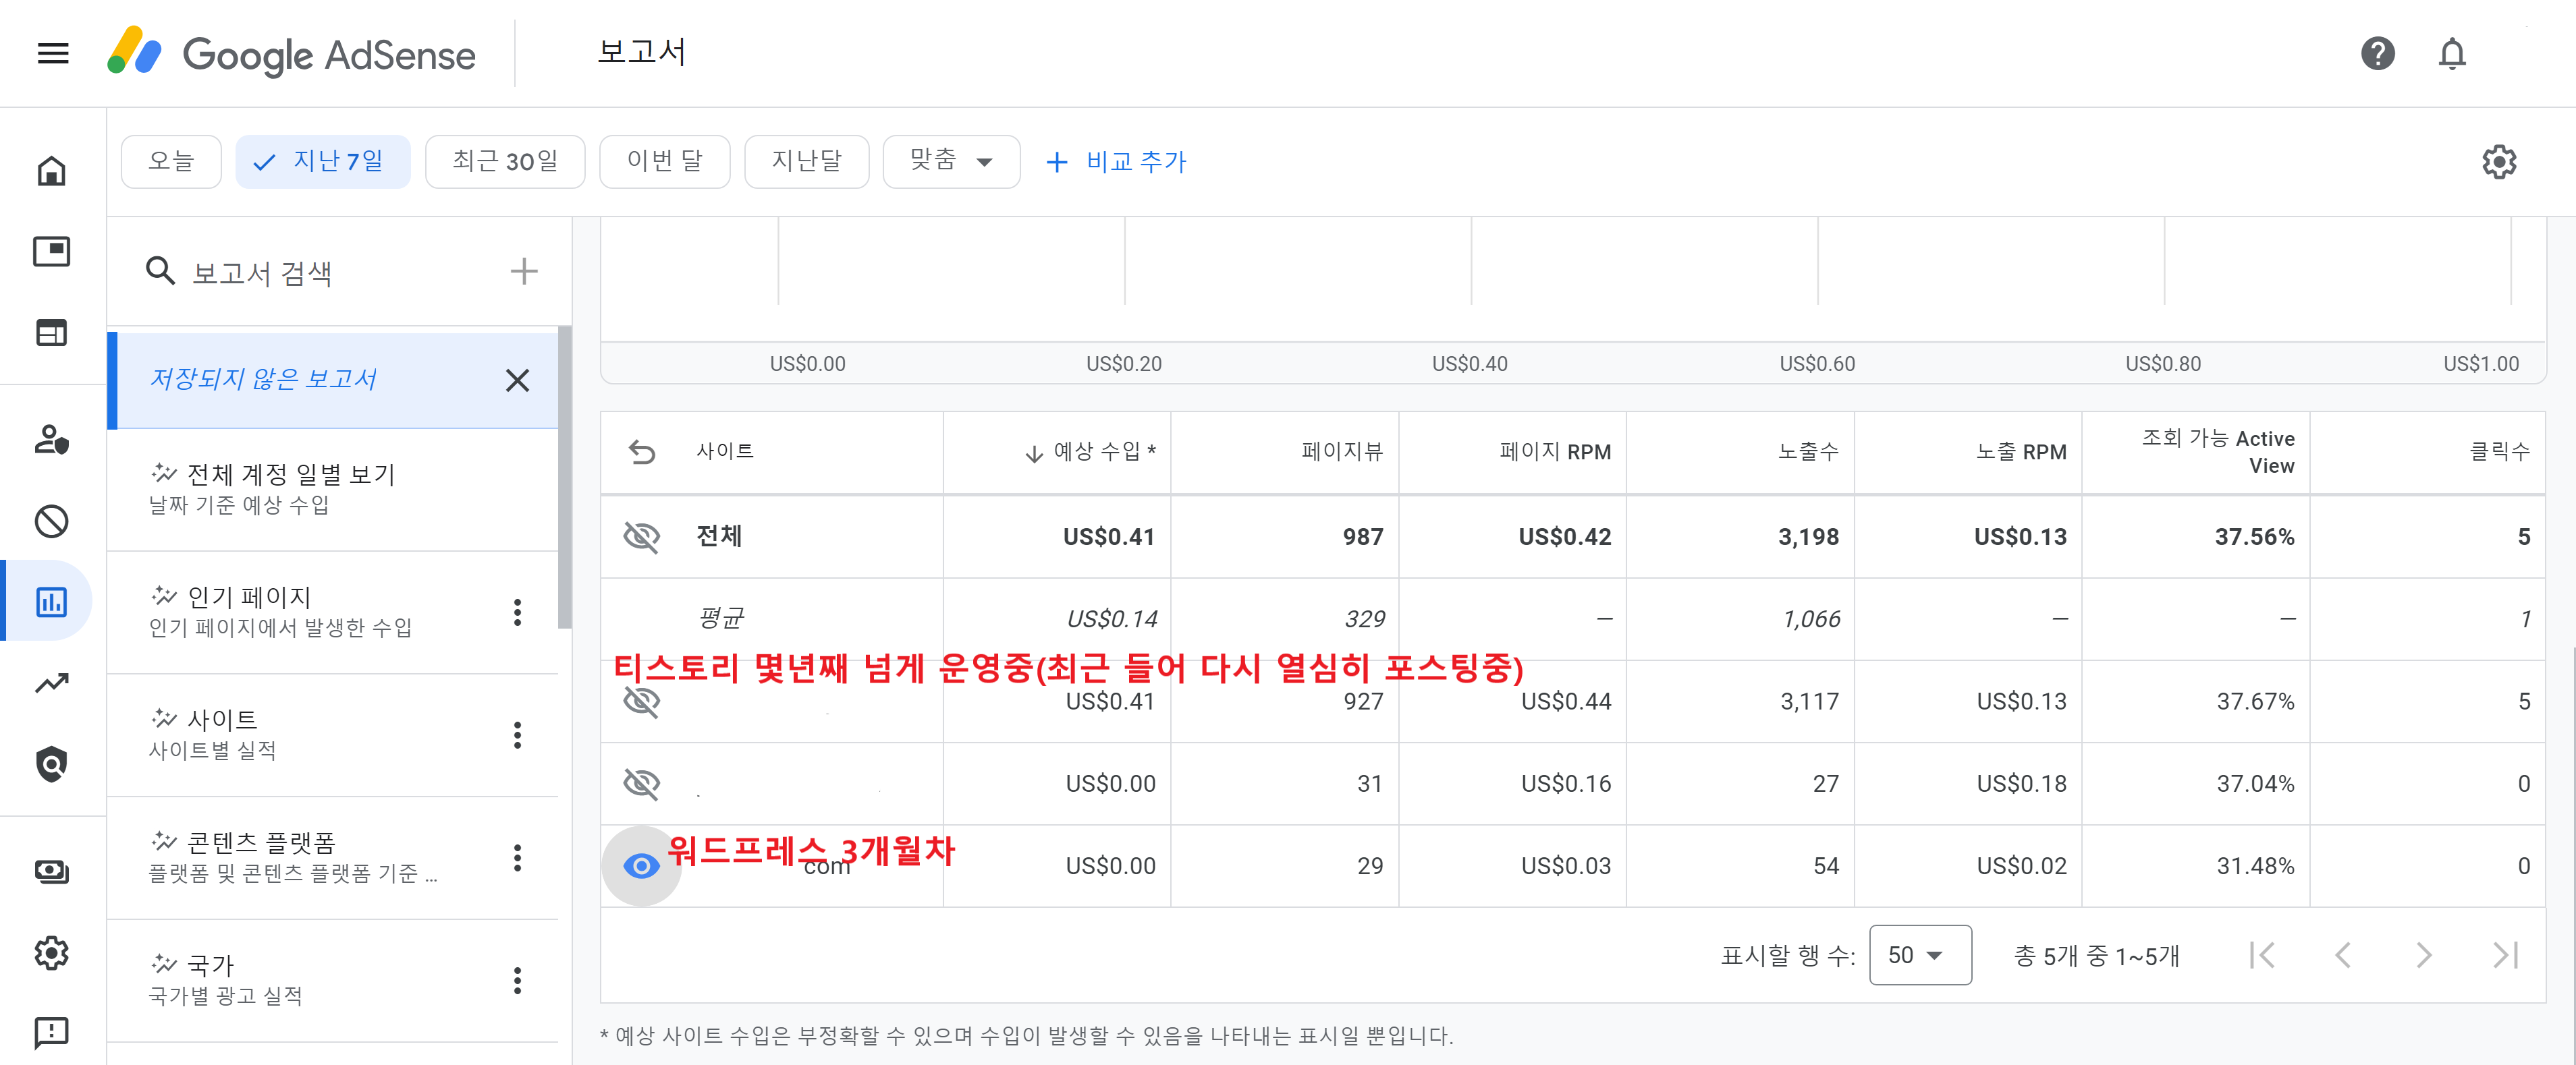Close the unsaved report entry

point(517,380)
